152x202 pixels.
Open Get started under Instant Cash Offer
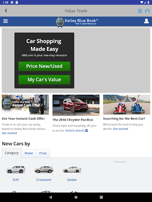pos(9,133)
